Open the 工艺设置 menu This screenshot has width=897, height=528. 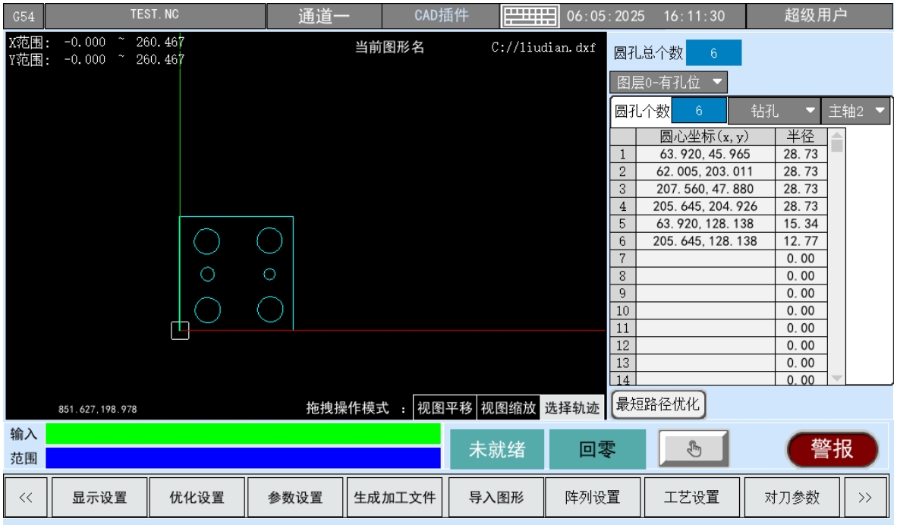point(691,497)
